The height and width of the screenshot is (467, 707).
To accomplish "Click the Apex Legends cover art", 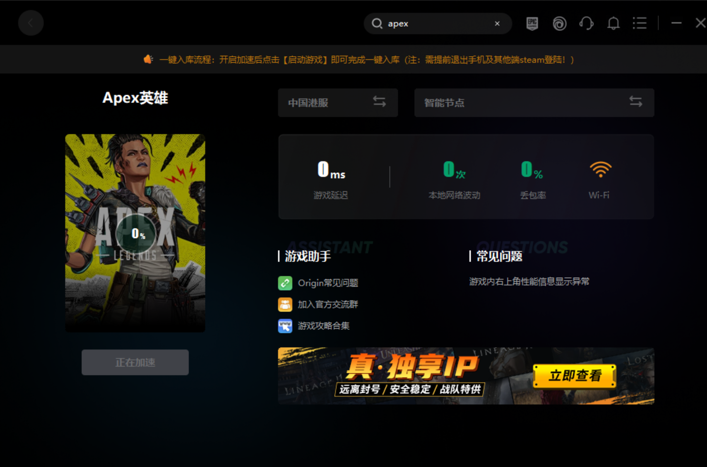I will pos(135,233).
